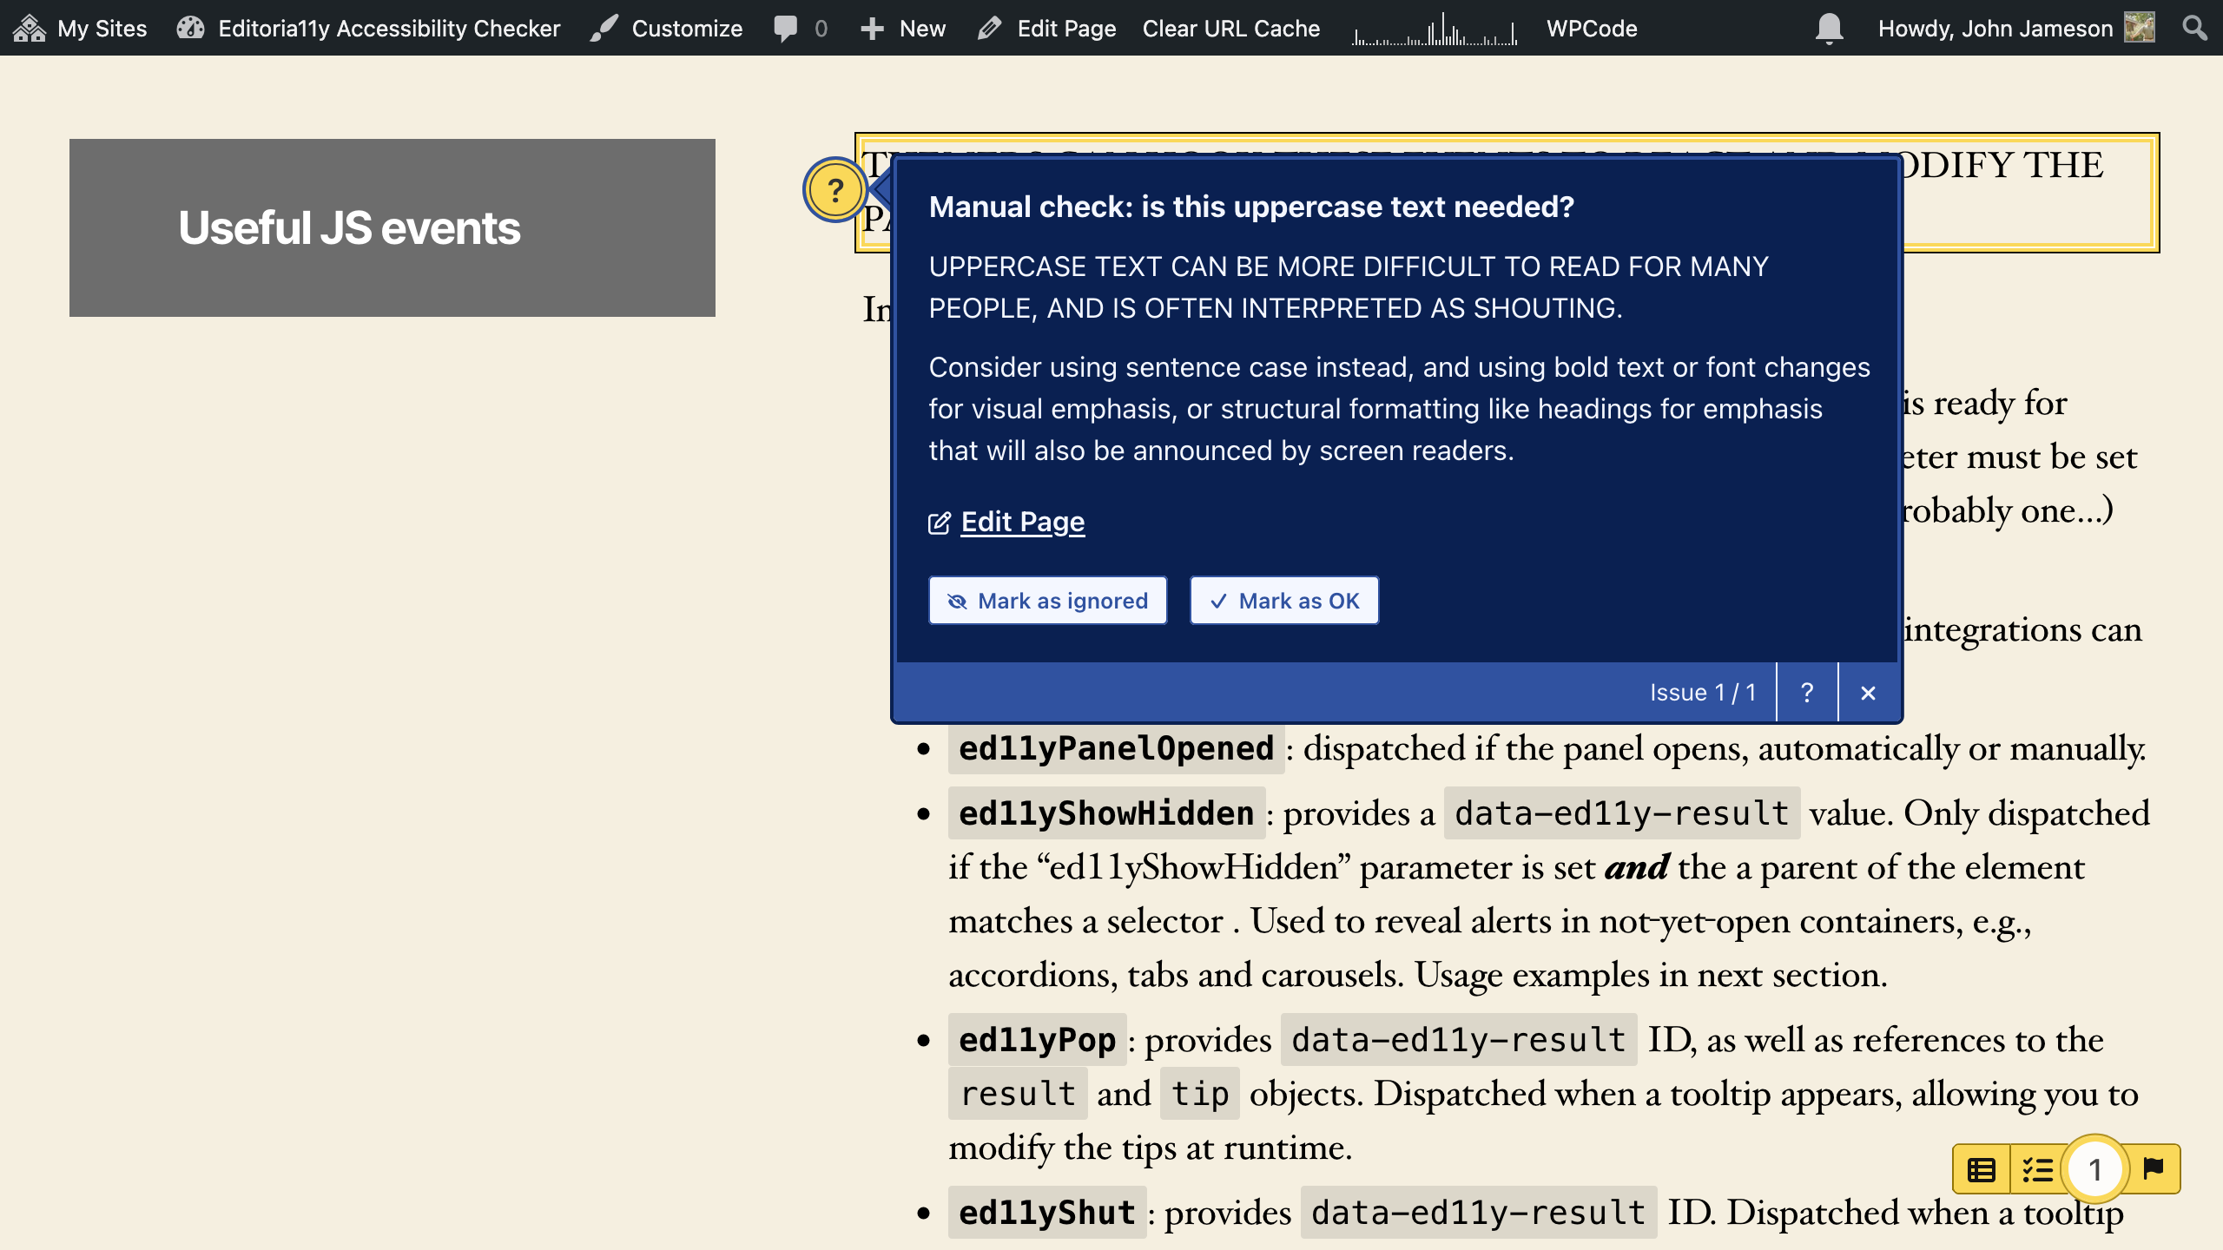The width and height of the screenshot is (2223, 1250).
Task: Mark the uppercase issue as ignored
Action: pos(1047,601)
